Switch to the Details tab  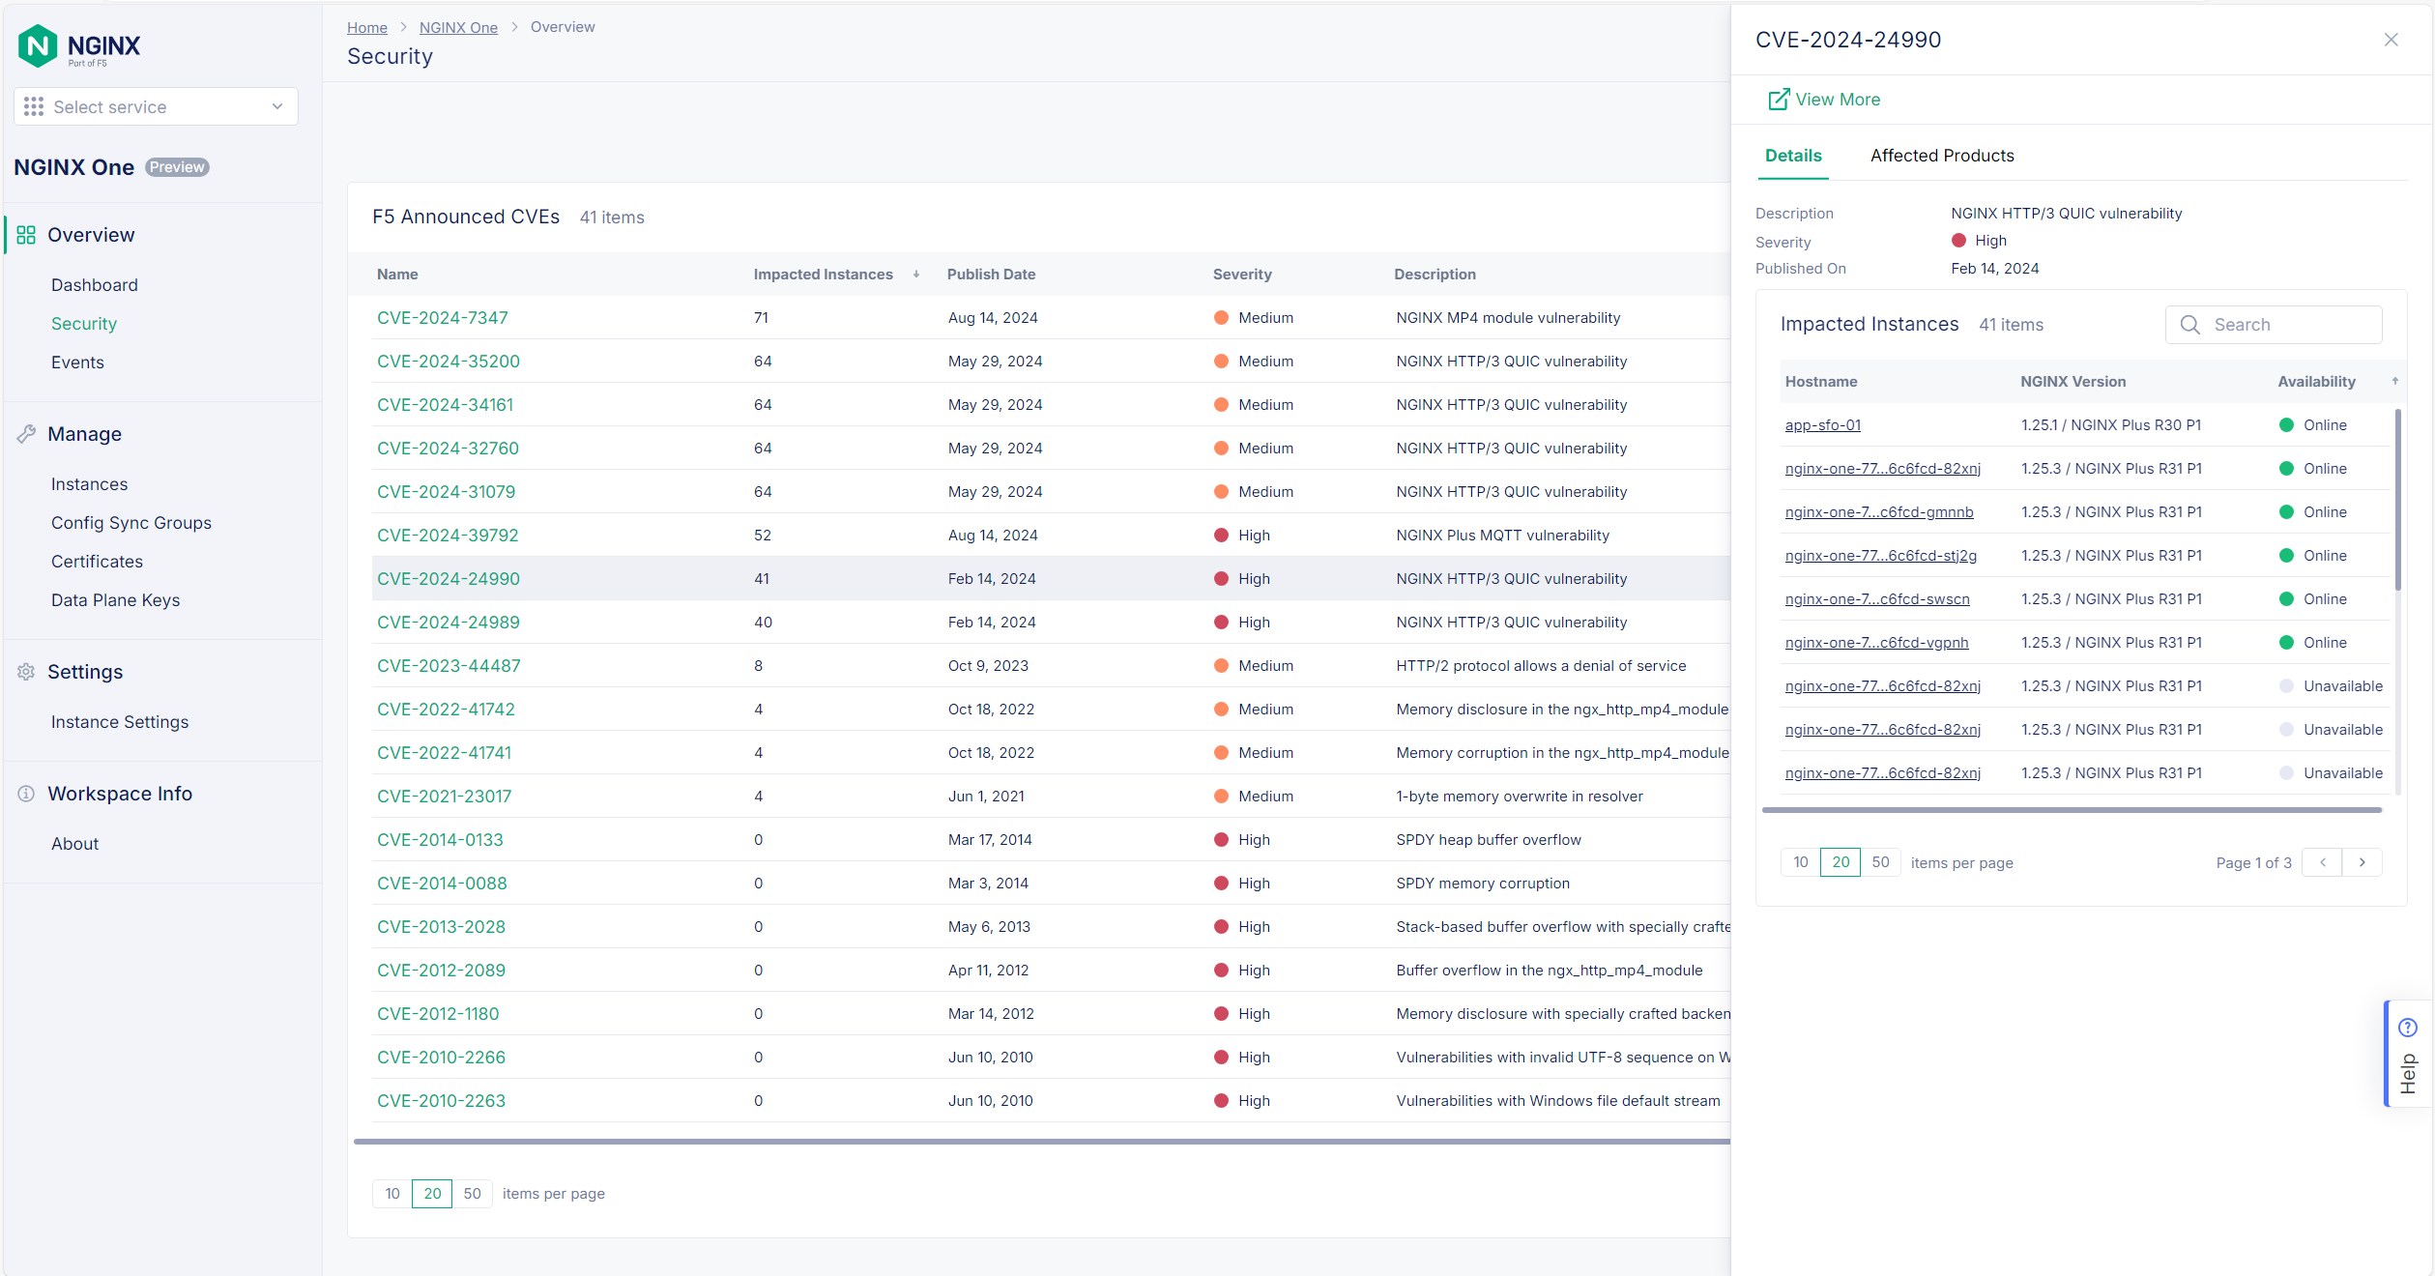pos(1792,156)
